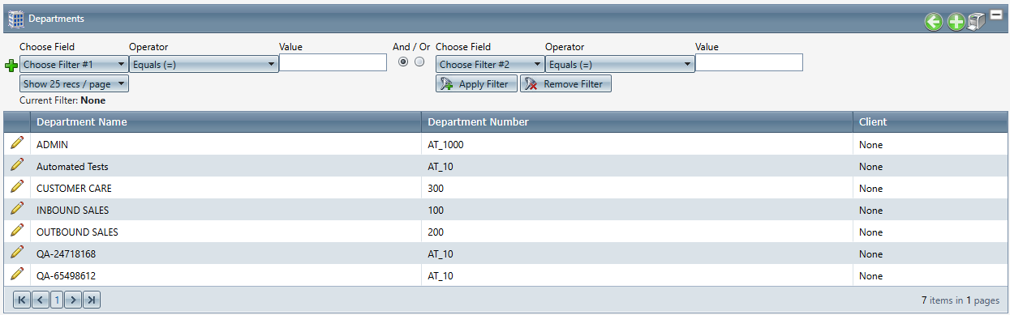This screenshot has height=315, width=1010.
Task: Click the Current Filter: None label
Action: click(x=62, y=100)
